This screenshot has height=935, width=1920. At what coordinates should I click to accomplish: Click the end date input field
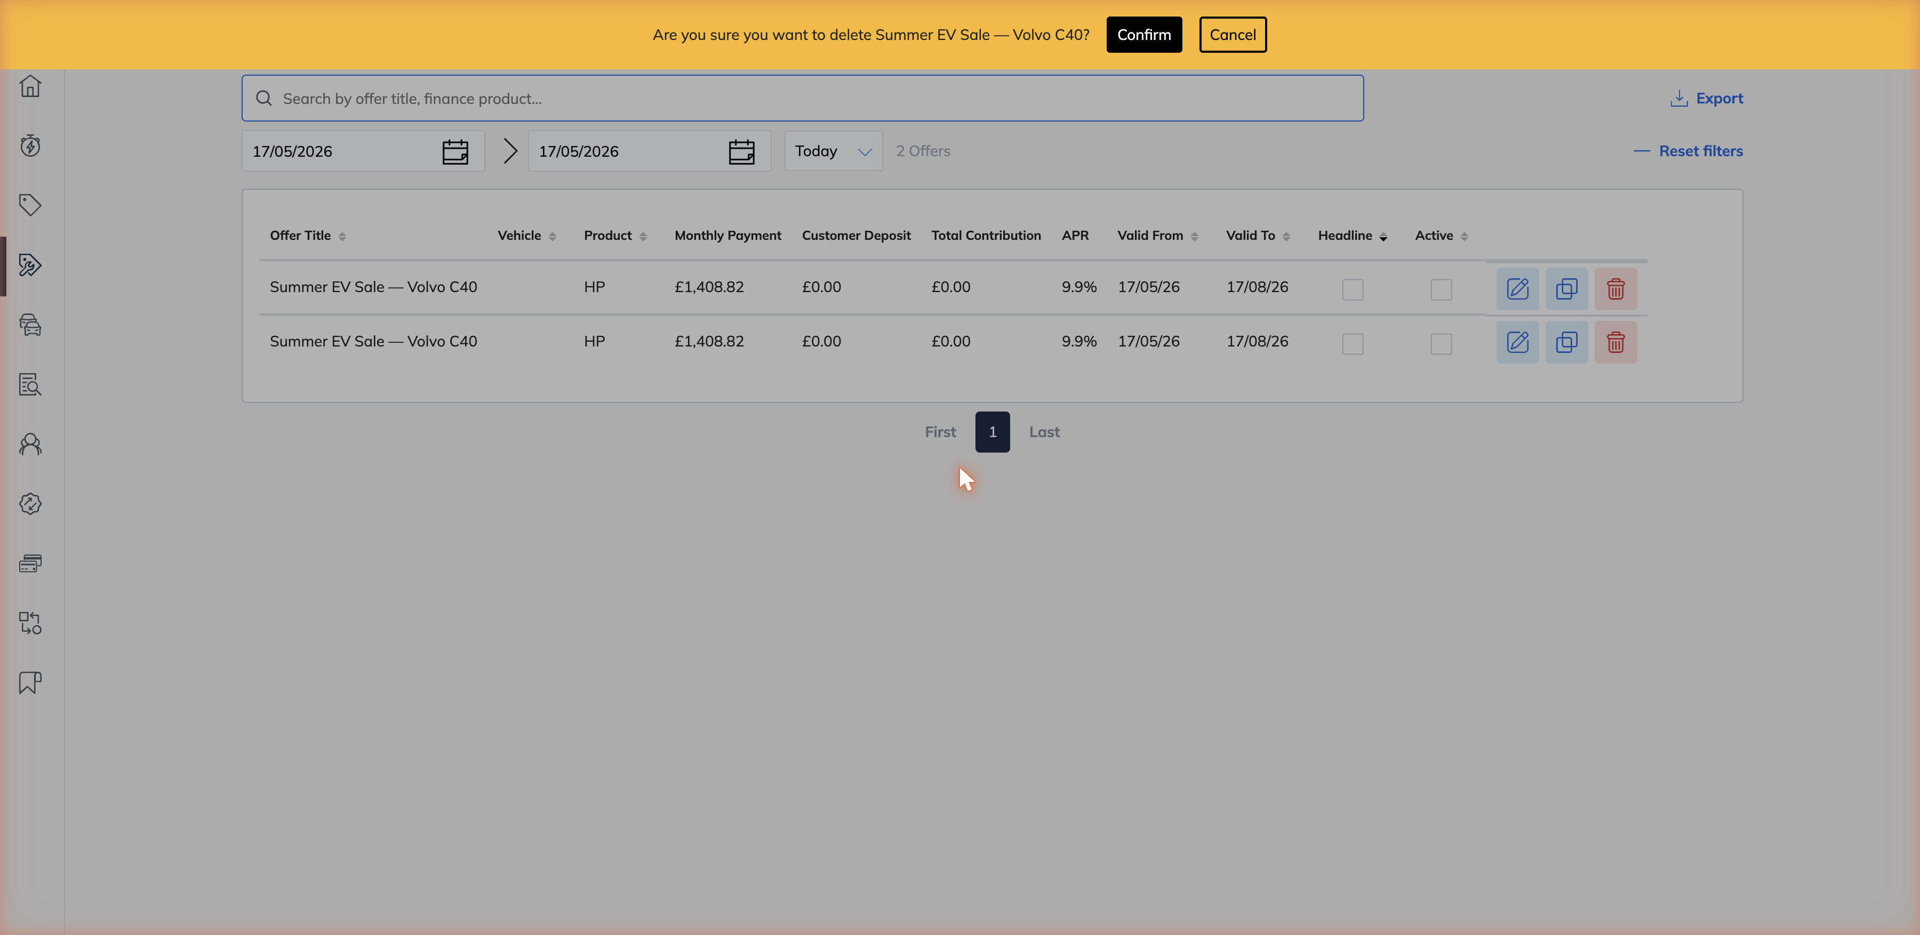coord(650,151)
